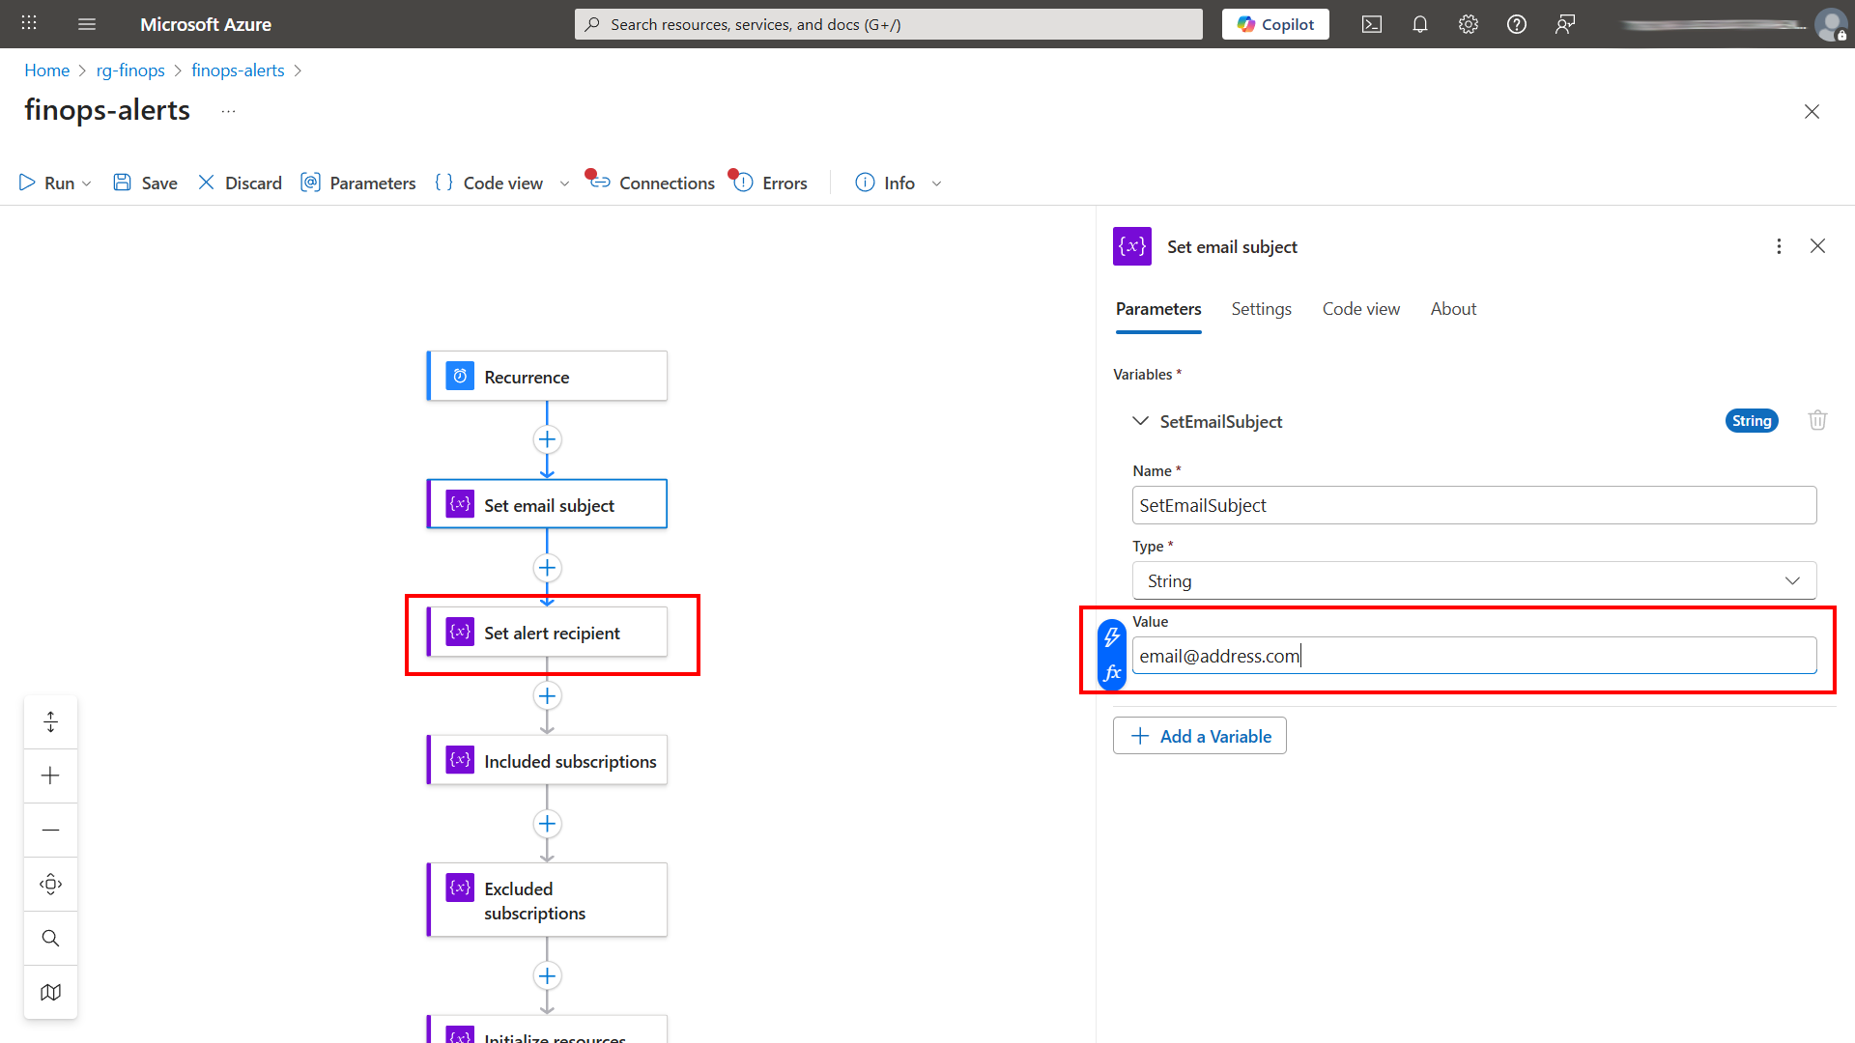The height and width of the screenshot is (1043, 1855).
Task: Click the Add a Variable button
Action: click(1199, 735)
